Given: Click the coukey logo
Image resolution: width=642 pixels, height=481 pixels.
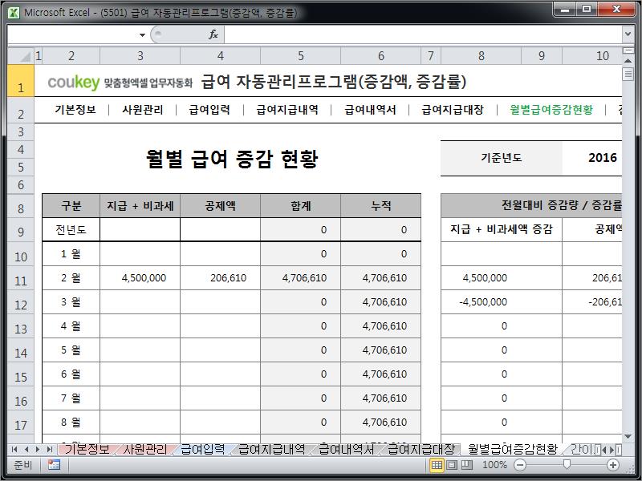Looking at the screenshot, I should point(74,83).
